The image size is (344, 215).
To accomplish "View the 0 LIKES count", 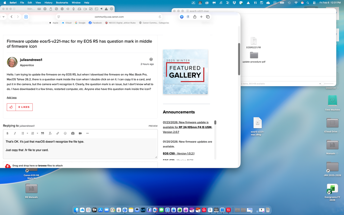I will click(24, 107).
